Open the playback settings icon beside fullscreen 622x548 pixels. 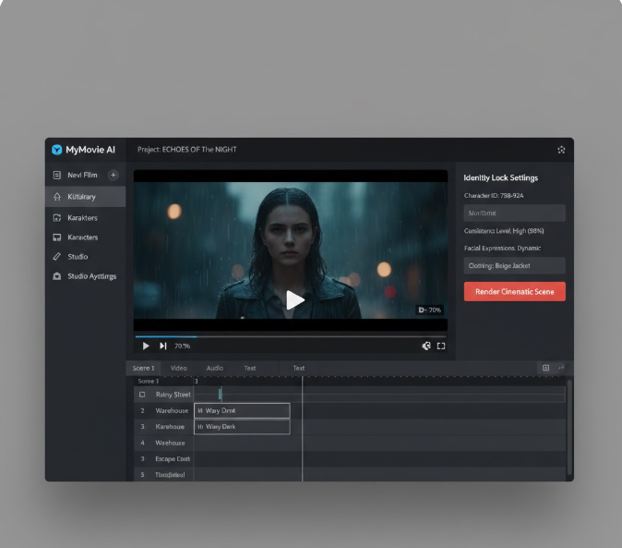(x=426, y=346)
